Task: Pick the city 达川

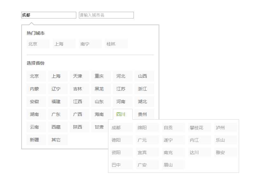Action: click(199, 152)
